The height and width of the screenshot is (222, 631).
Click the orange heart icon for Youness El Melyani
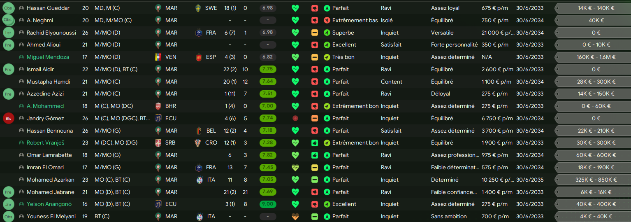tap(295, 217)
